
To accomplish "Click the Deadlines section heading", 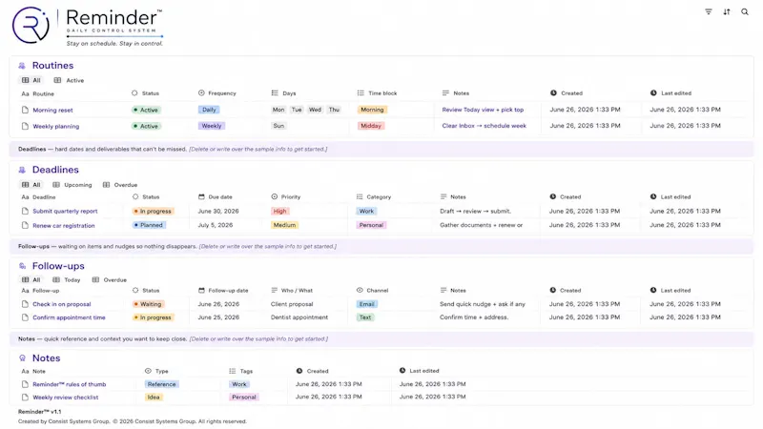I will [x=55, y=170].
